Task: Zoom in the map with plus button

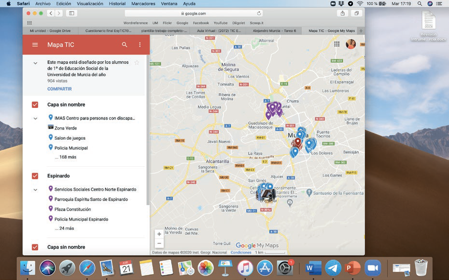Action: [159, 234]
